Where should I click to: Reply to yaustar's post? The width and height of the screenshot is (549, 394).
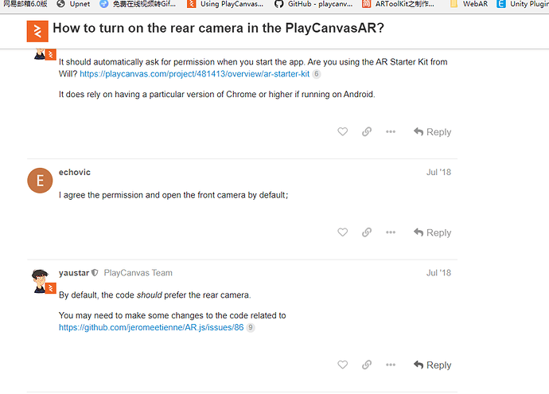432,365
